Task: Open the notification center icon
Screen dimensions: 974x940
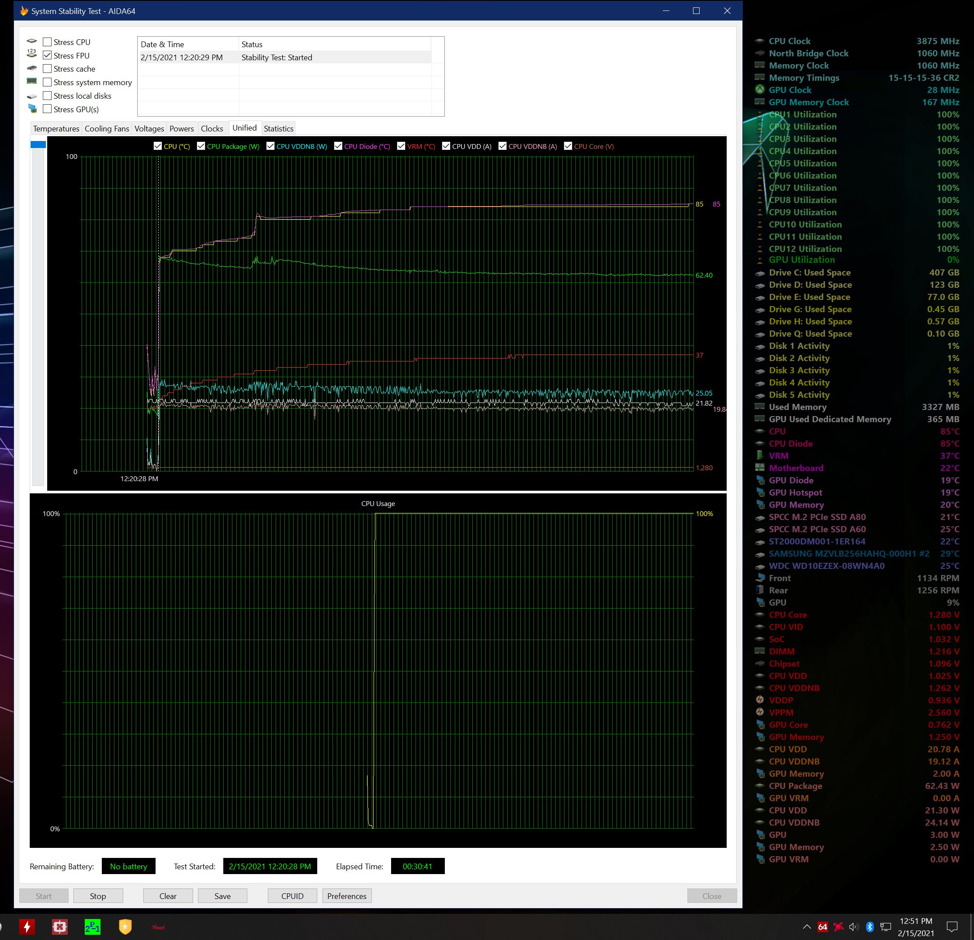Action: (952, 926)
